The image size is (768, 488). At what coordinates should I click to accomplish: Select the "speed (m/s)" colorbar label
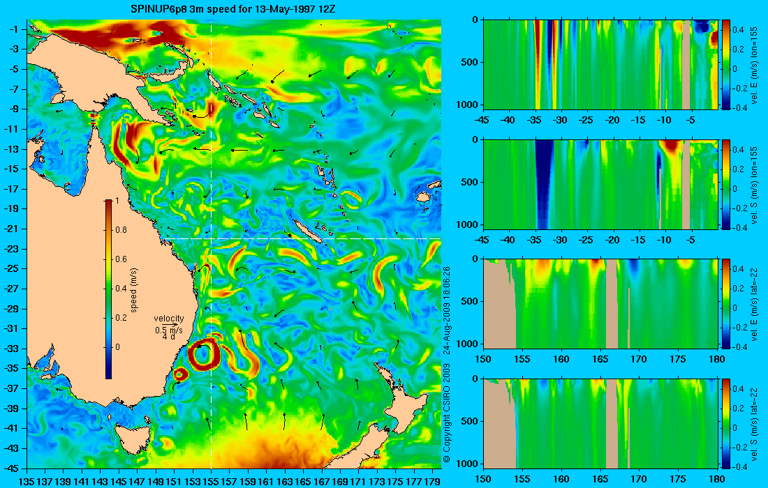coord(134,289)
